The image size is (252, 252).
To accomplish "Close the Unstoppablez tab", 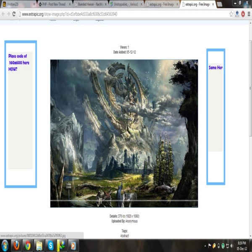I will tap(142, 5).
